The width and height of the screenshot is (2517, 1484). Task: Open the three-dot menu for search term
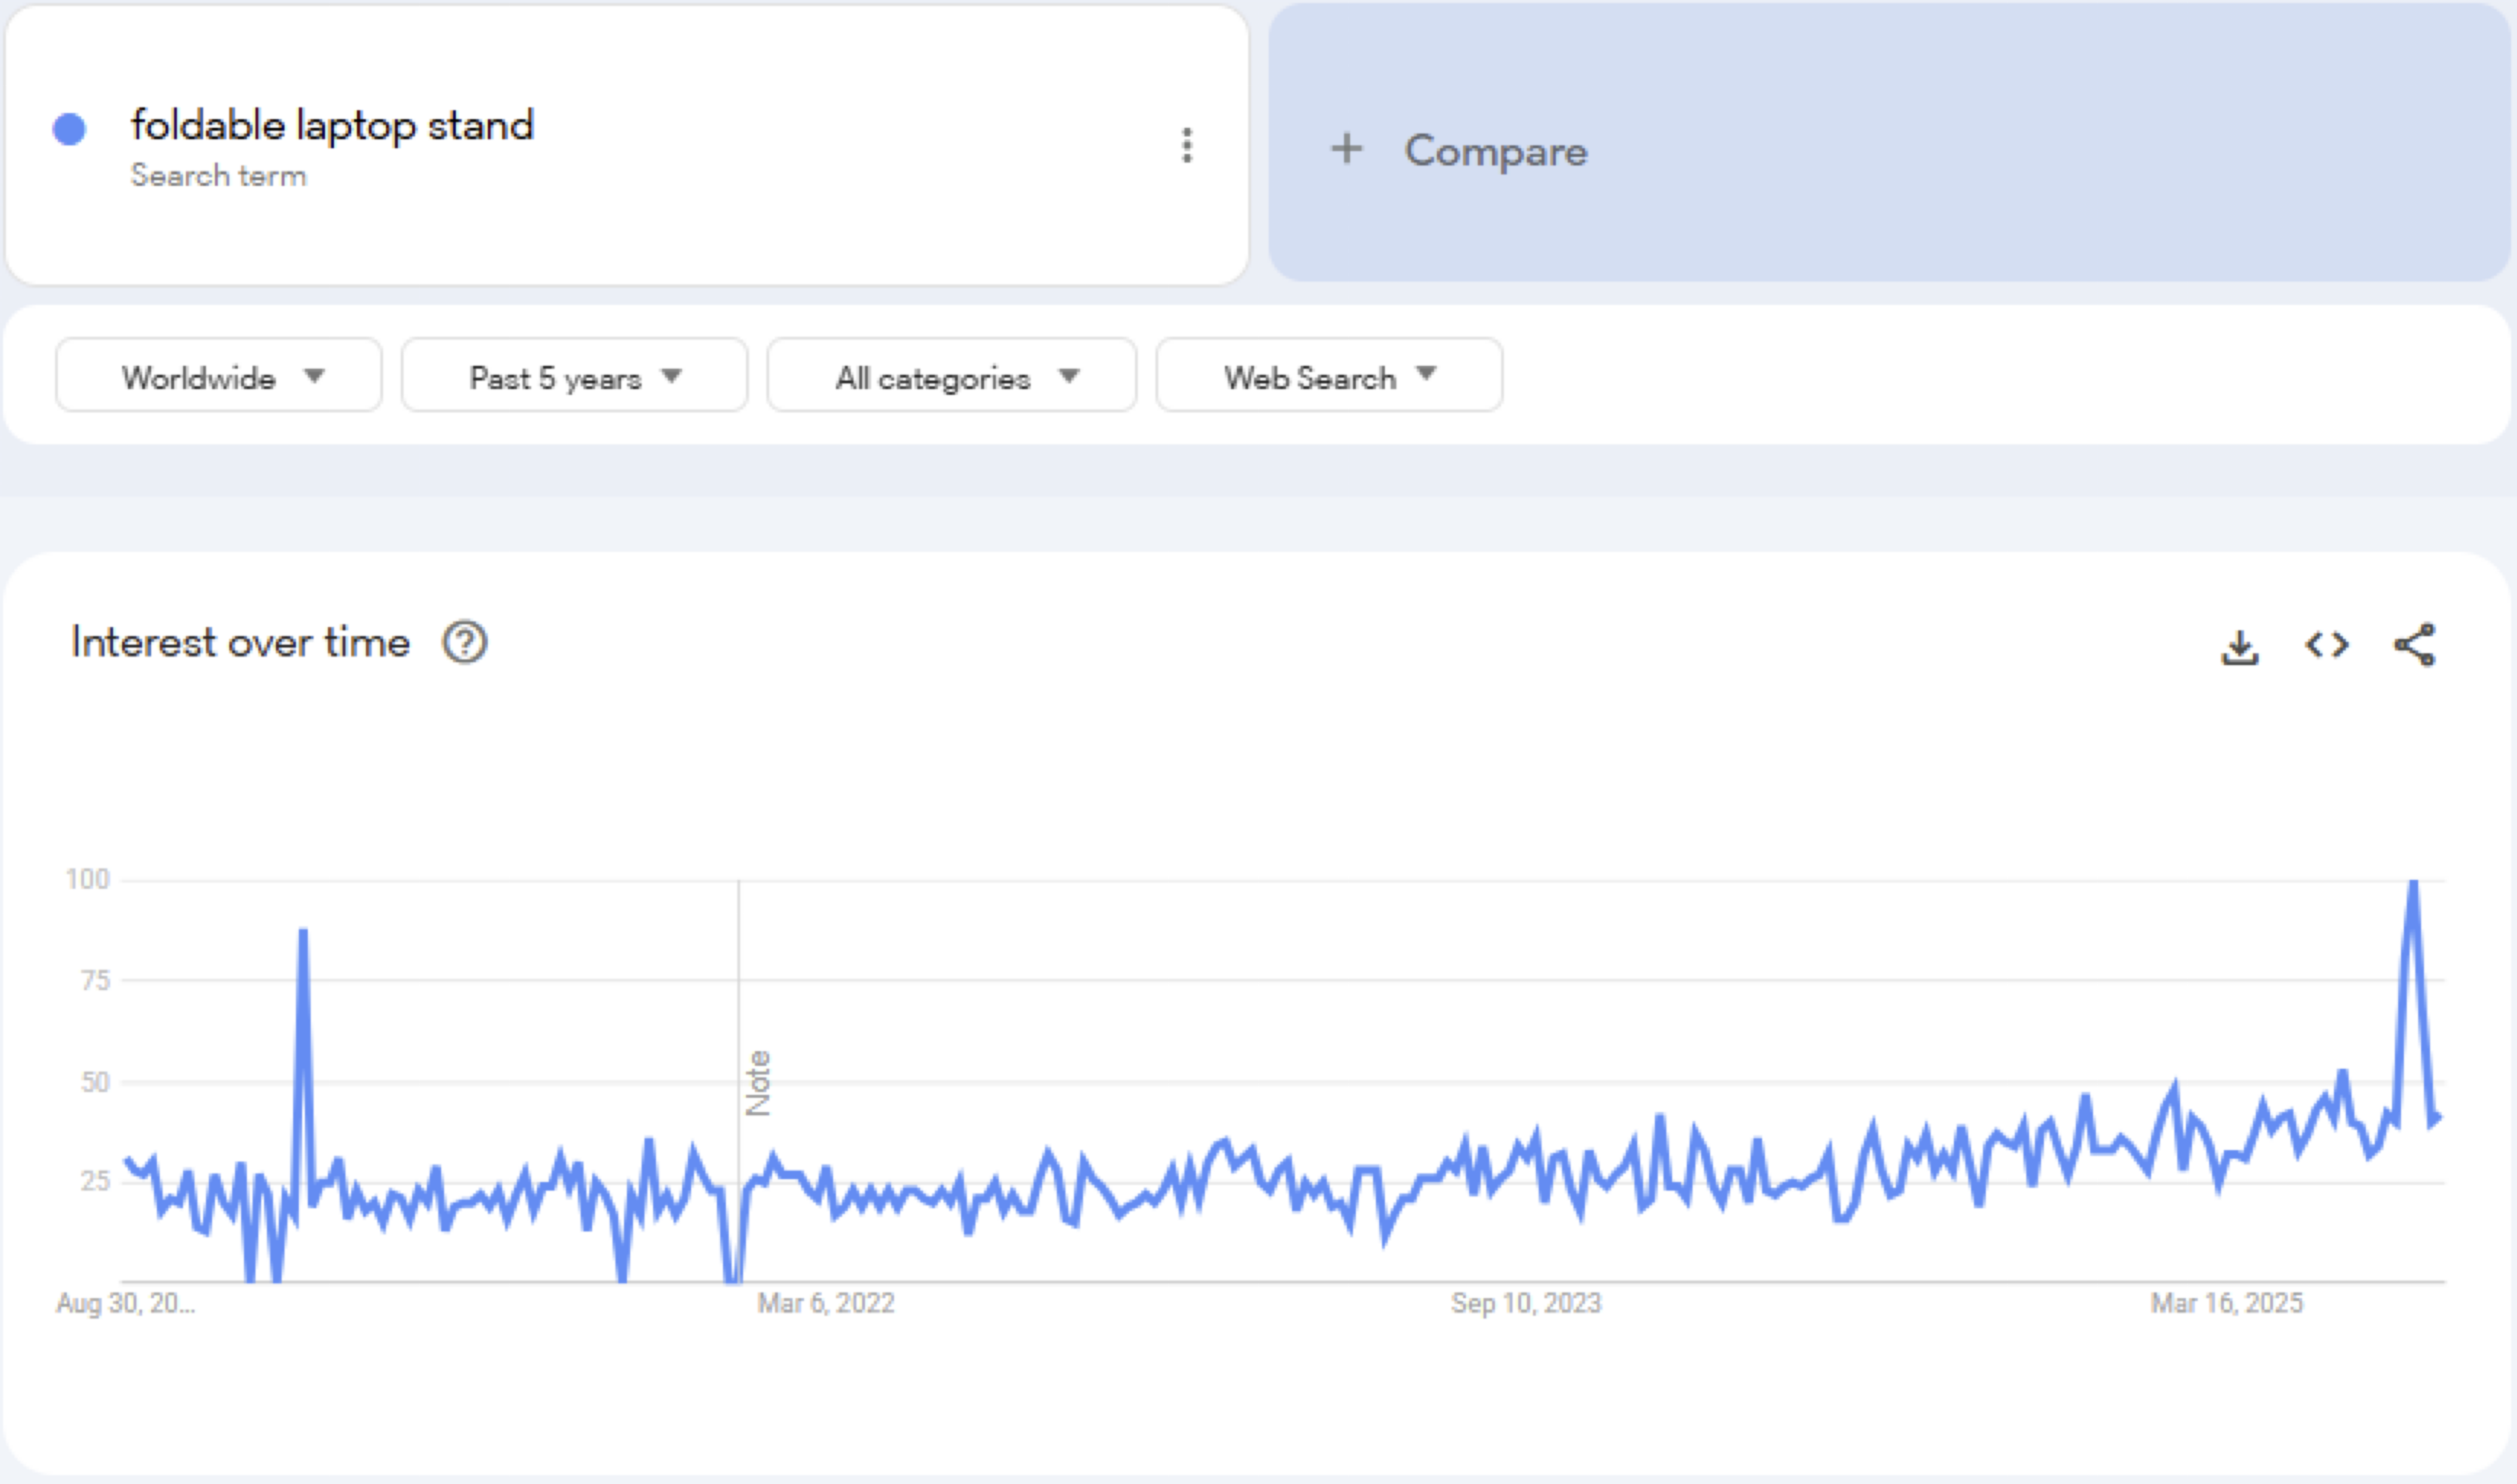pos(1187,145)
